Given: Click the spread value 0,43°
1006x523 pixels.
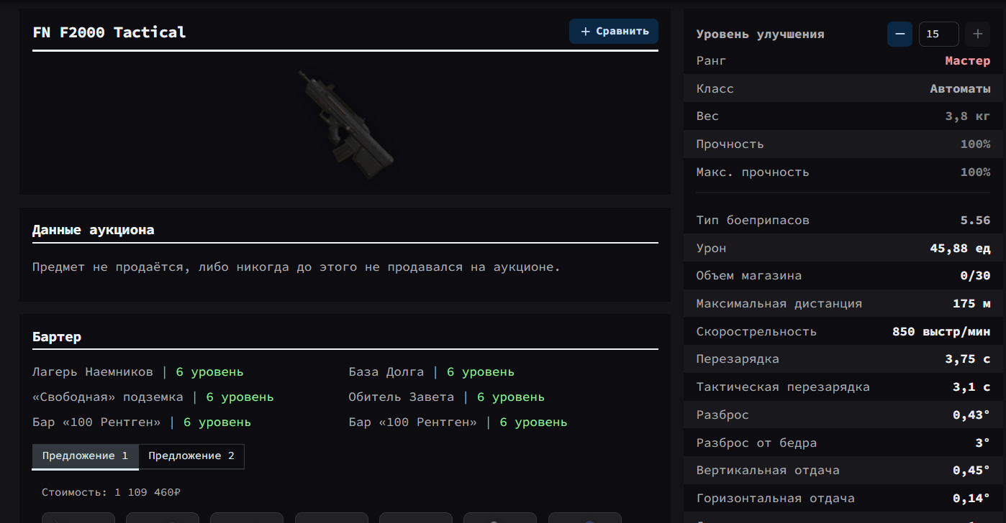Looking at the screenshot, I should click(x=971, y=415).
